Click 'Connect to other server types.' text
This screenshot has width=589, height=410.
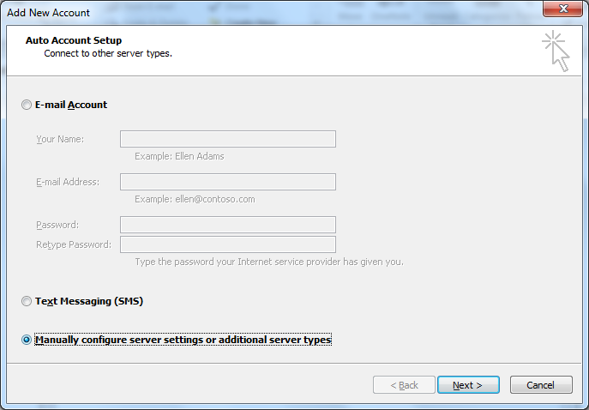pos(108,53)
